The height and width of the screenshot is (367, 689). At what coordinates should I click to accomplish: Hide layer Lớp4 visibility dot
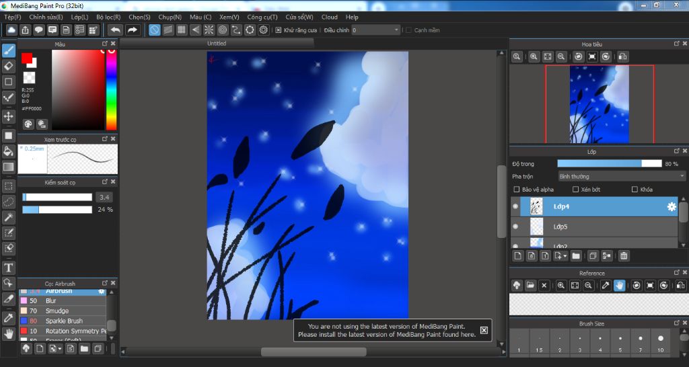[x=515, y=206]
